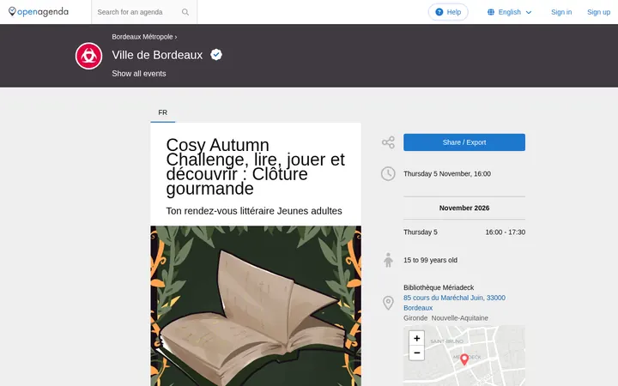Open the Sign up link
This screenshot has height=386, width=618.
pos(598,12)
